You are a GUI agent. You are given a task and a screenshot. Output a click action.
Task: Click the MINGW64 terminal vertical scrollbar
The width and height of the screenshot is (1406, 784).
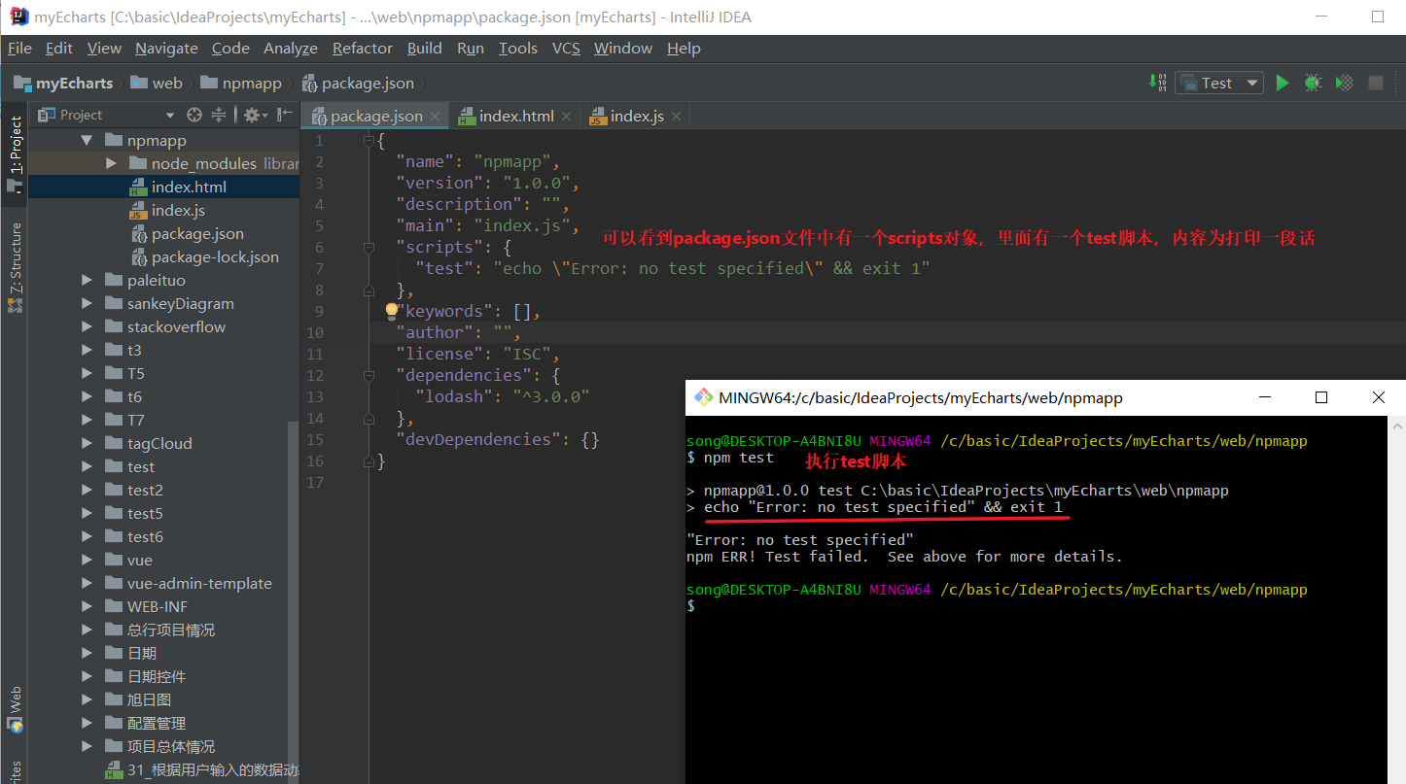pos(1397,600)
